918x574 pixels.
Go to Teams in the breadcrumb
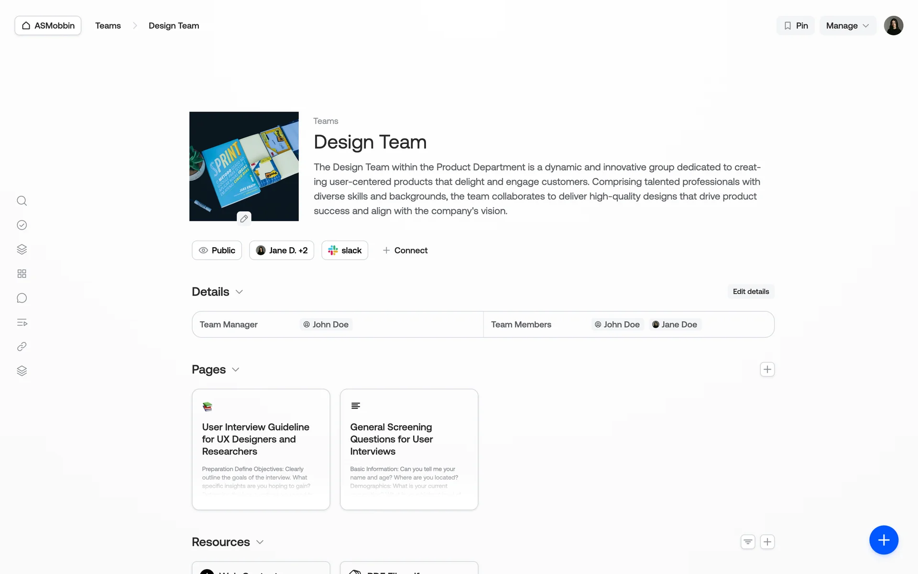pyautogui.click(x=108, y=26)
